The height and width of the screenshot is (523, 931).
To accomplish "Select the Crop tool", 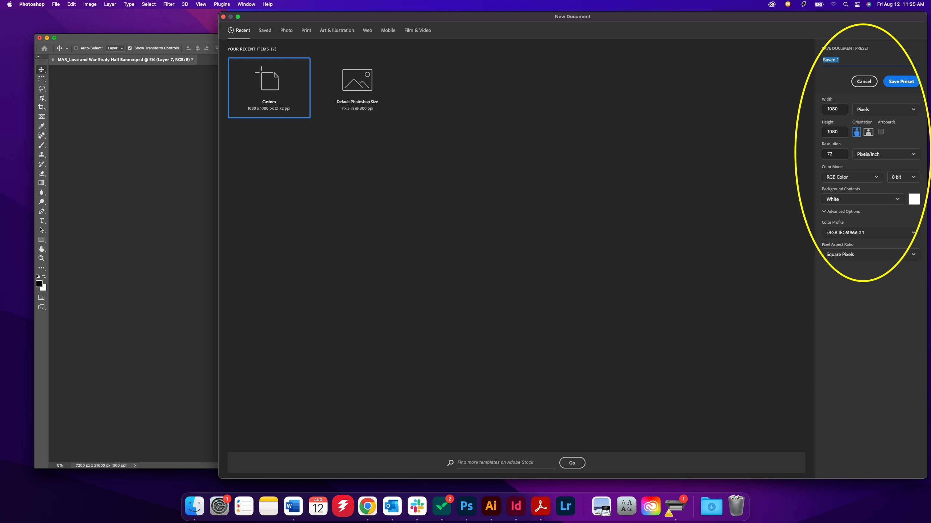I will (41, 107).
